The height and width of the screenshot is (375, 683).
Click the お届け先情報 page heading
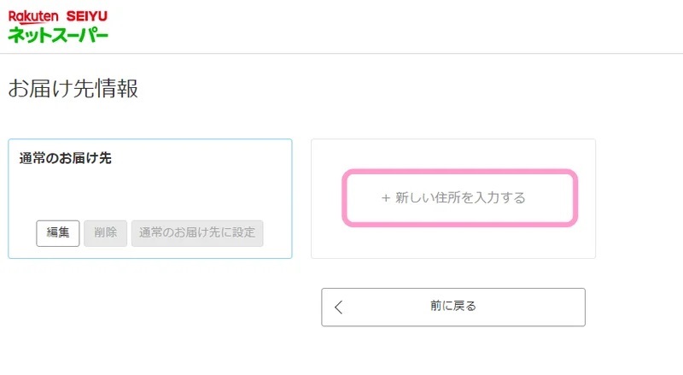pos(73,89)
